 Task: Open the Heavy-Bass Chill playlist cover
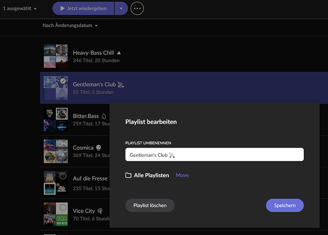[x=56, y=56]
